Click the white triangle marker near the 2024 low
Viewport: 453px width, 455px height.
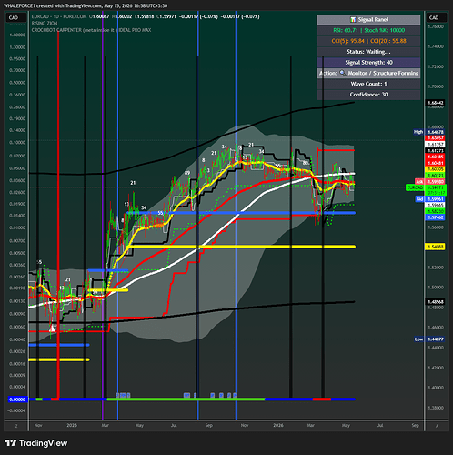(53, 328)
